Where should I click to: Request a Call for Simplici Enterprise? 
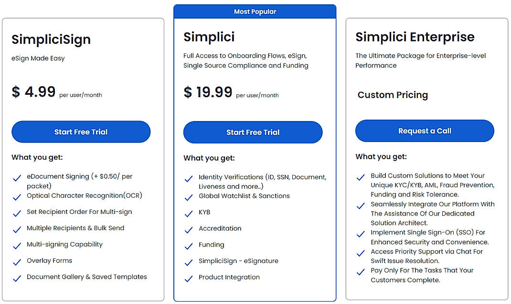(x=424, y=131)
